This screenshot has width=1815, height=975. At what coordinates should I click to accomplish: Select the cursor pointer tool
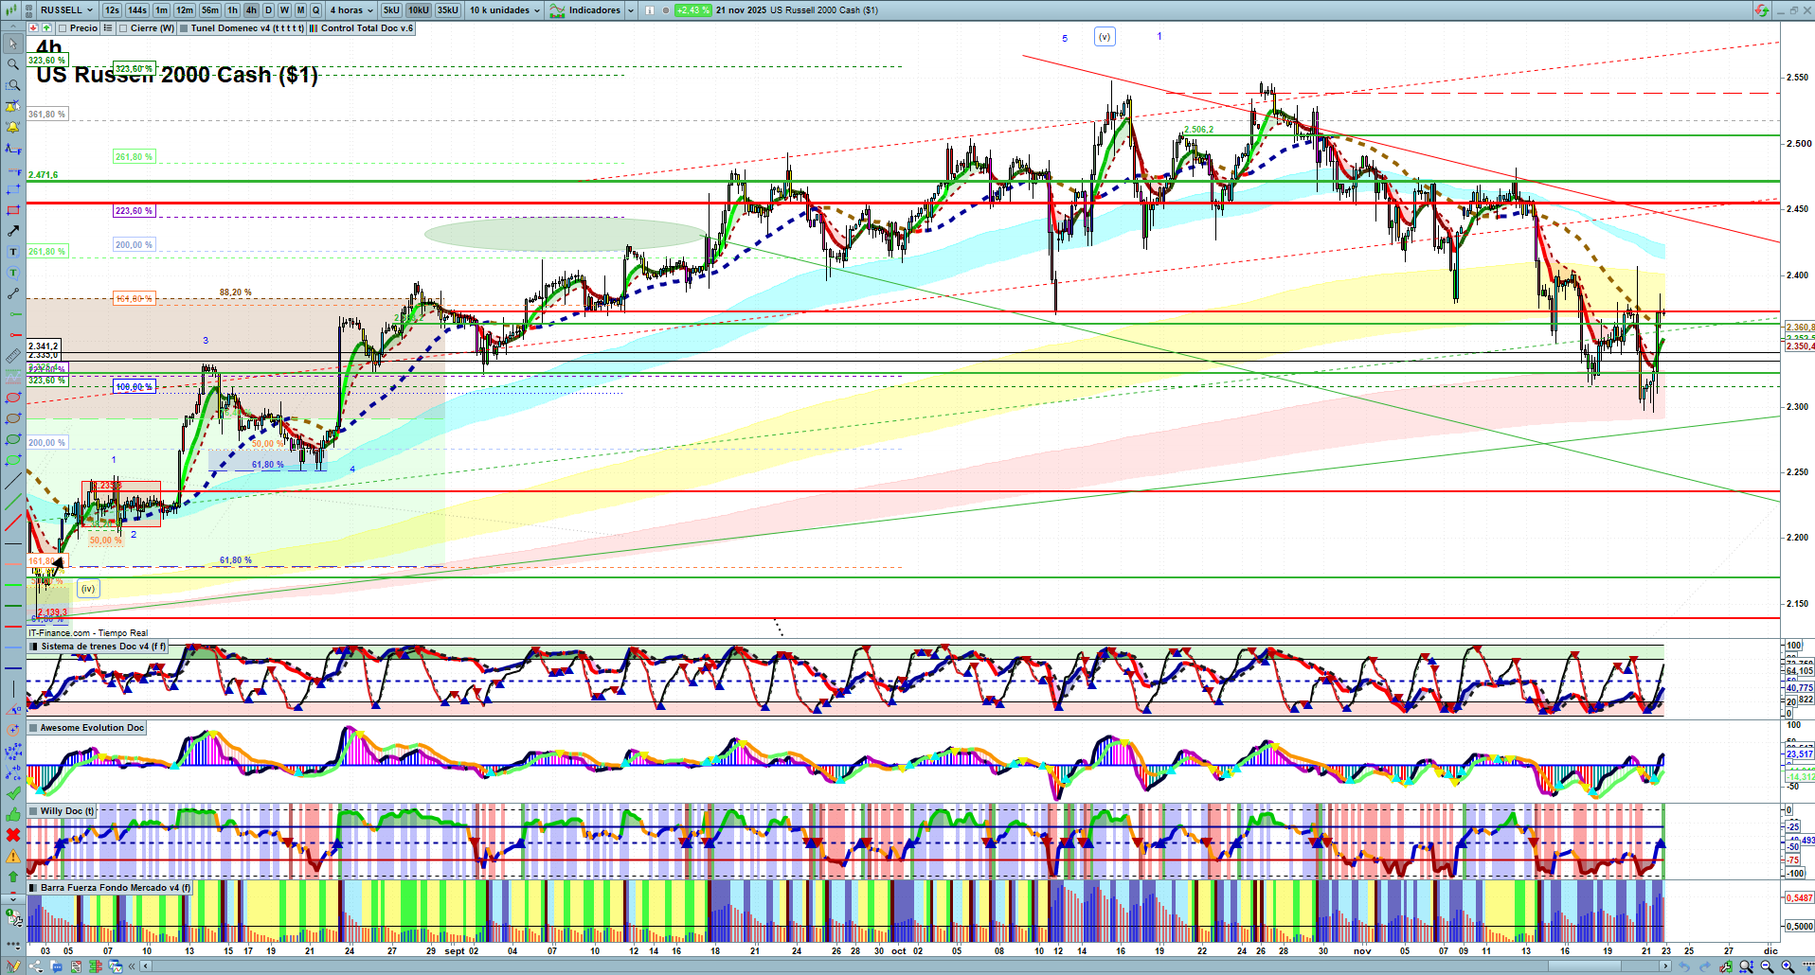(13, 44)
